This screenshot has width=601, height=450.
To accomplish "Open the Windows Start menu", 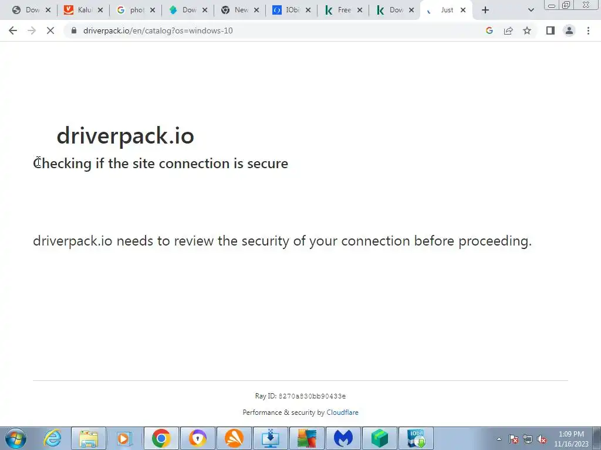I will tap(16, 438).
